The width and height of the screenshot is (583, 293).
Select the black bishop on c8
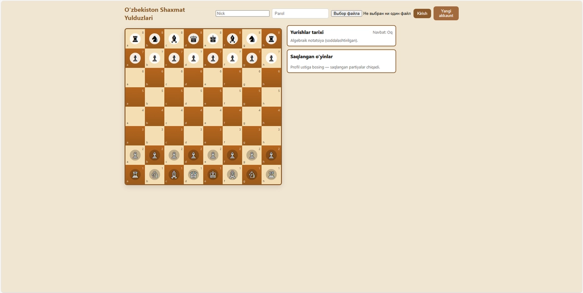point(174,38)
